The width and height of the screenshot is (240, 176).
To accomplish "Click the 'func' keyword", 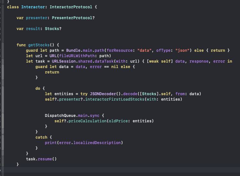I will [x=21, y=45].
